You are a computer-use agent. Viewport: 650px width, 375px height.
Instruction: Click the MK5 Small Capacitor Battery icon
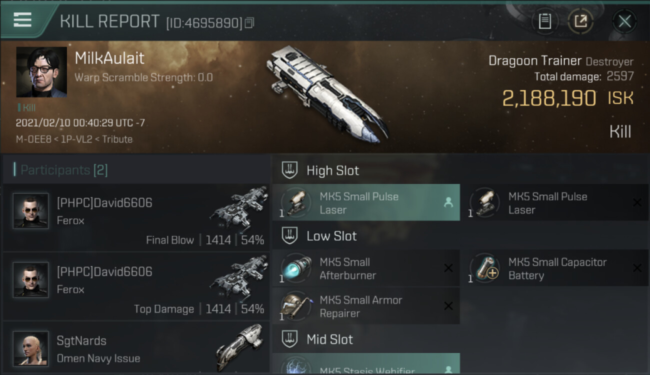point(484,268)
